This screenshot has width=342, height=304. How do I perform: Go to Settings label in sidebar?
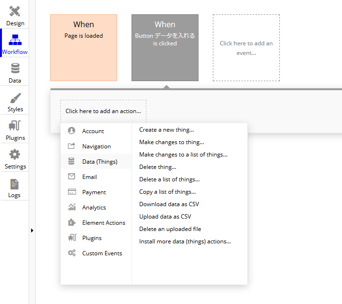point(15,167)
